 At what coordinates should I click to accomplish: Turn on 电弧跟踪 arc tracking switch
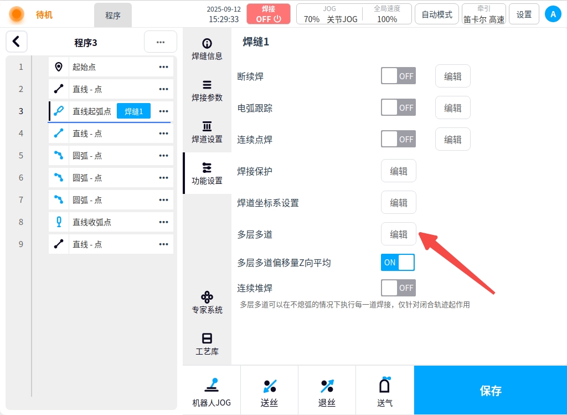coord(398,108)
